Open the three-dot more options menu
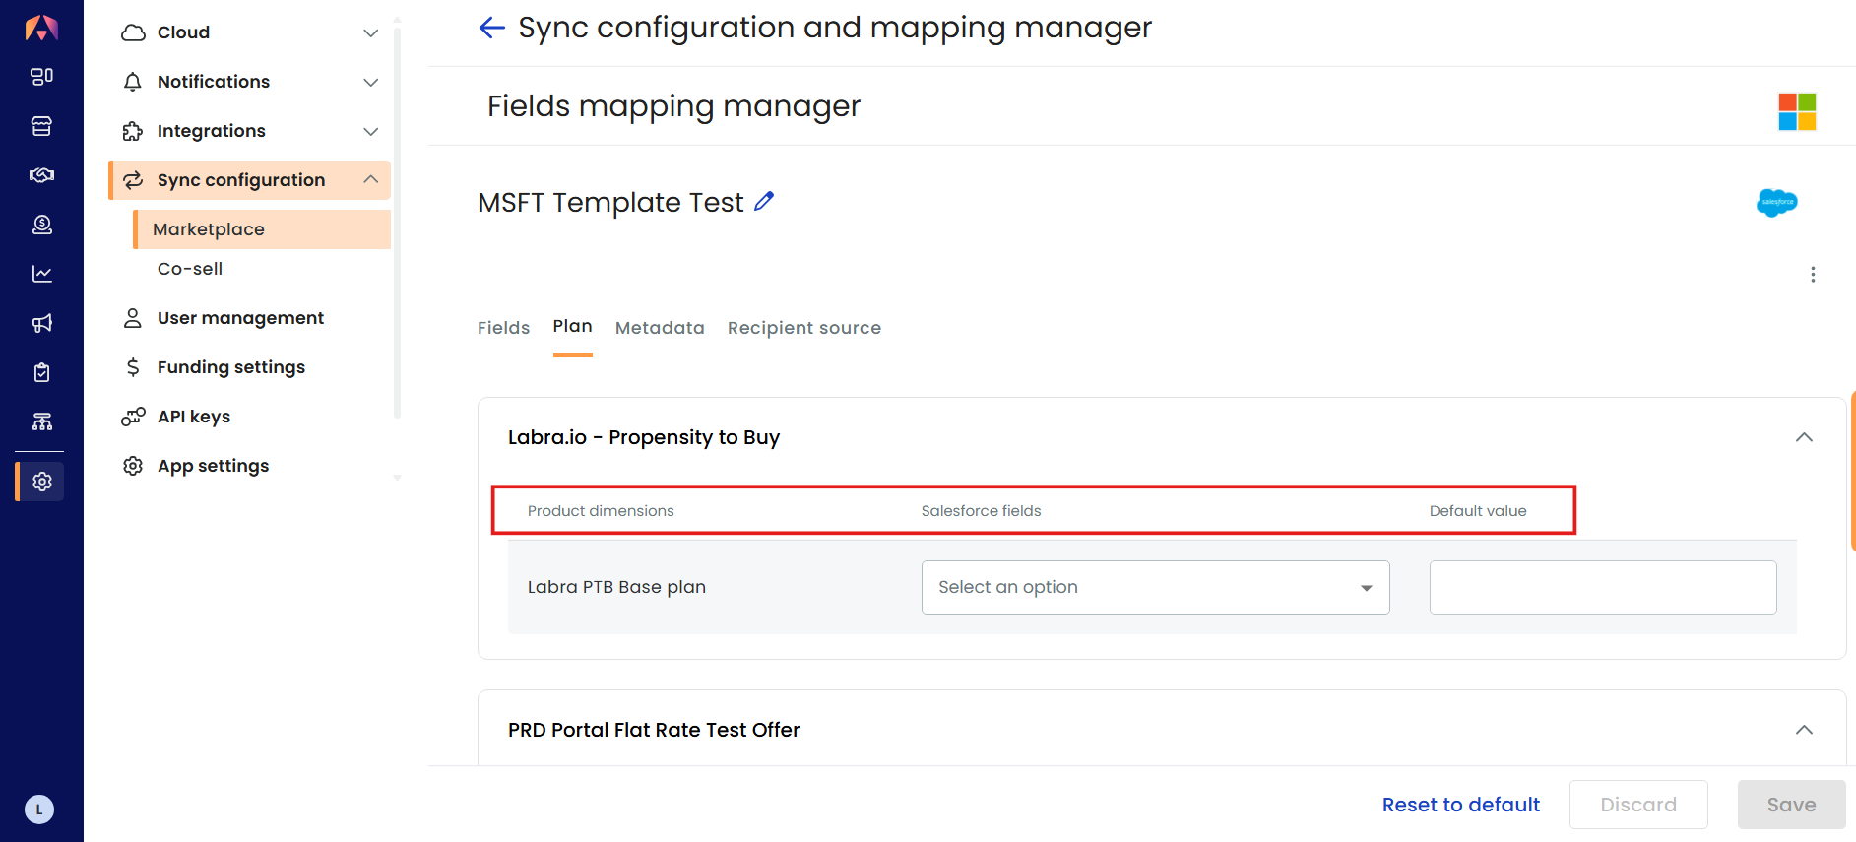 1813,275
